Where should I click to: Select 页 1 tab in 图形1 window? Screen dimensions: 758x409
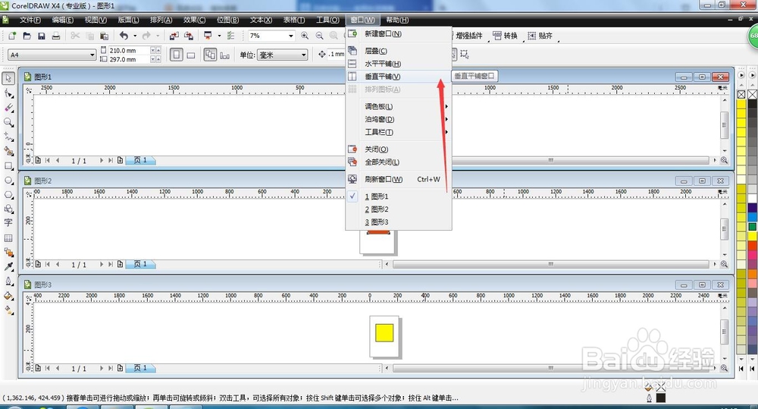point(140,160)
